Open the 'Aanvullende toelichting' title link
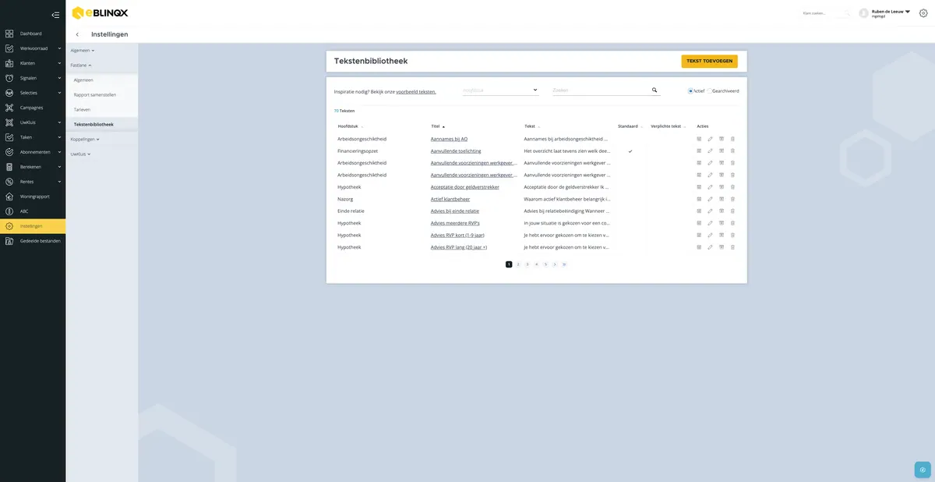Viewport: 935px width, 482px height. [x=456, y=151]
